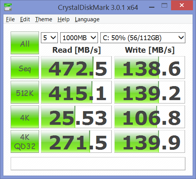The image size is (196, 179).
Task: Expand the C: 50% drive selection dropdown
Action: (143, 38)
